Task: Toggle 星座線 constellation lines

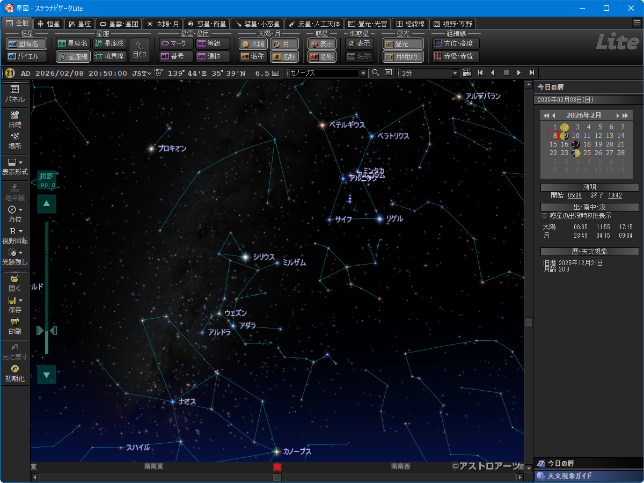Action: pyautogui.click(x=73, y=56)
